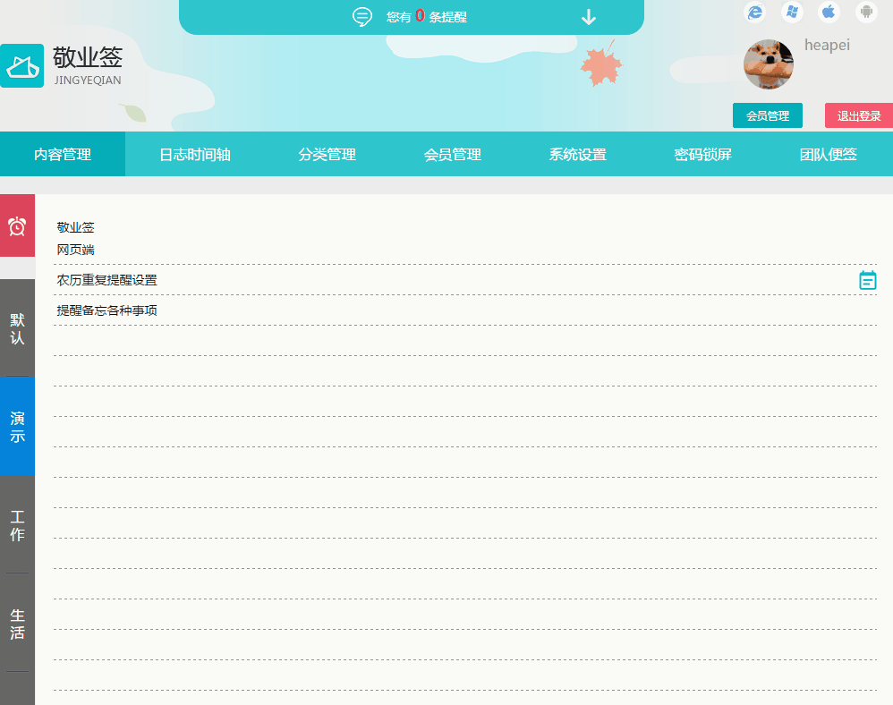The height and width of the screenshot is (705, 893).
Task: Select the 工作 category in sidebar
Action: click(17, 525)
